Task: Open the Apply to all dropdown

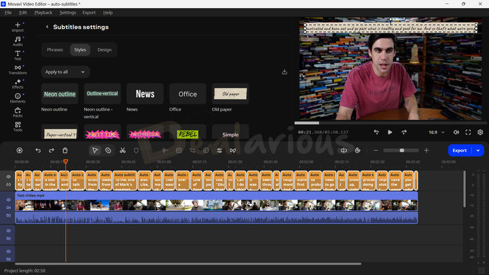Action: click(65, 71)
